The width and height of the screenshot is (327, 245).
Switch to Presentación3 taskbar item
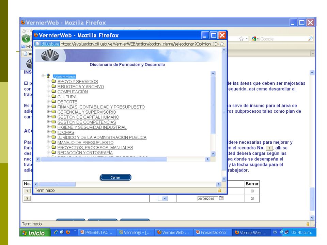(x=213, y=232)
